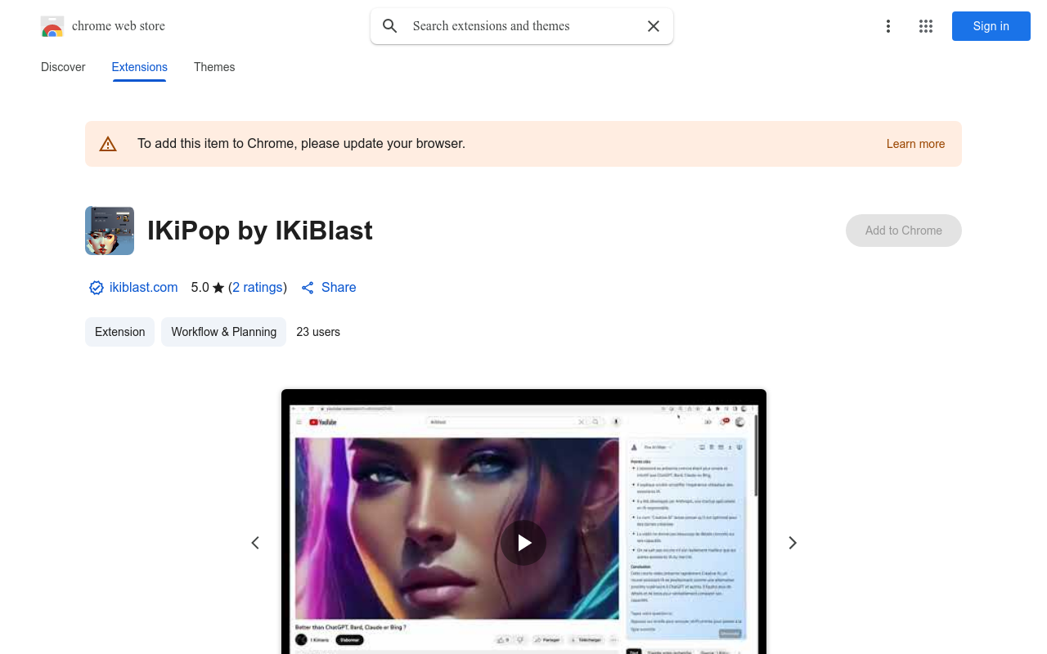The width and height of the screenshot is (1047, 654).
Task: Switch to the Discover tab
Action: click(x=63, y=67)
